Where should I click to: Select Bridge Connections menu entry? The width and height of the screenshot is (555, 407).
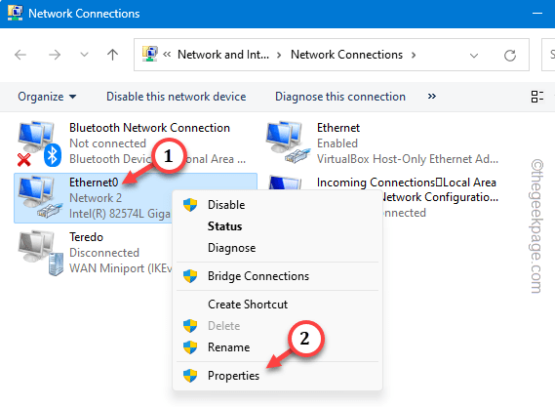tap(258, 276)
